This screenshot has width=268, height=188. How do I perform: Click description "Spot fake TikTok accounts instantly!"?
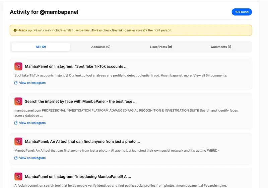click(x=121, y=75)
